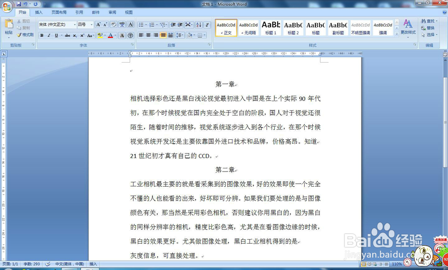Image resolution: width=448 pixels, height=270 pixels.
Task: Open the font color dropdown arrow
Action: [115, 35]
